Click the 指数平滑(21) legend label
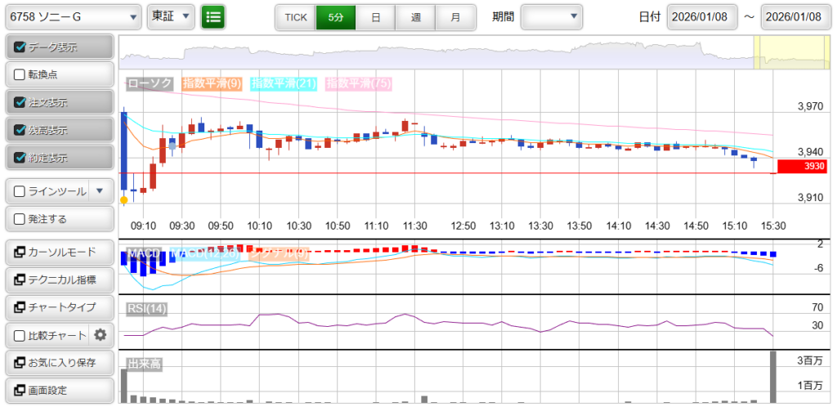Screen dimensions: 837x407 pos(283,83)
